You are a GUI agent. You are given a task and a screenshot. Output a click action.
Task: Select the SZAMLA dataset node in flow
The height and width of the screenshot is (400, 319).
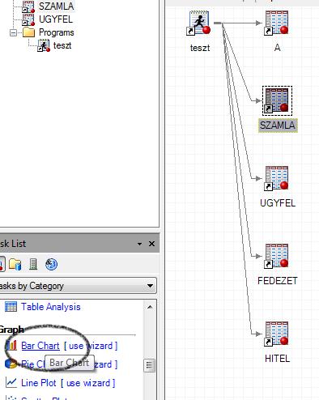[277, 101]
